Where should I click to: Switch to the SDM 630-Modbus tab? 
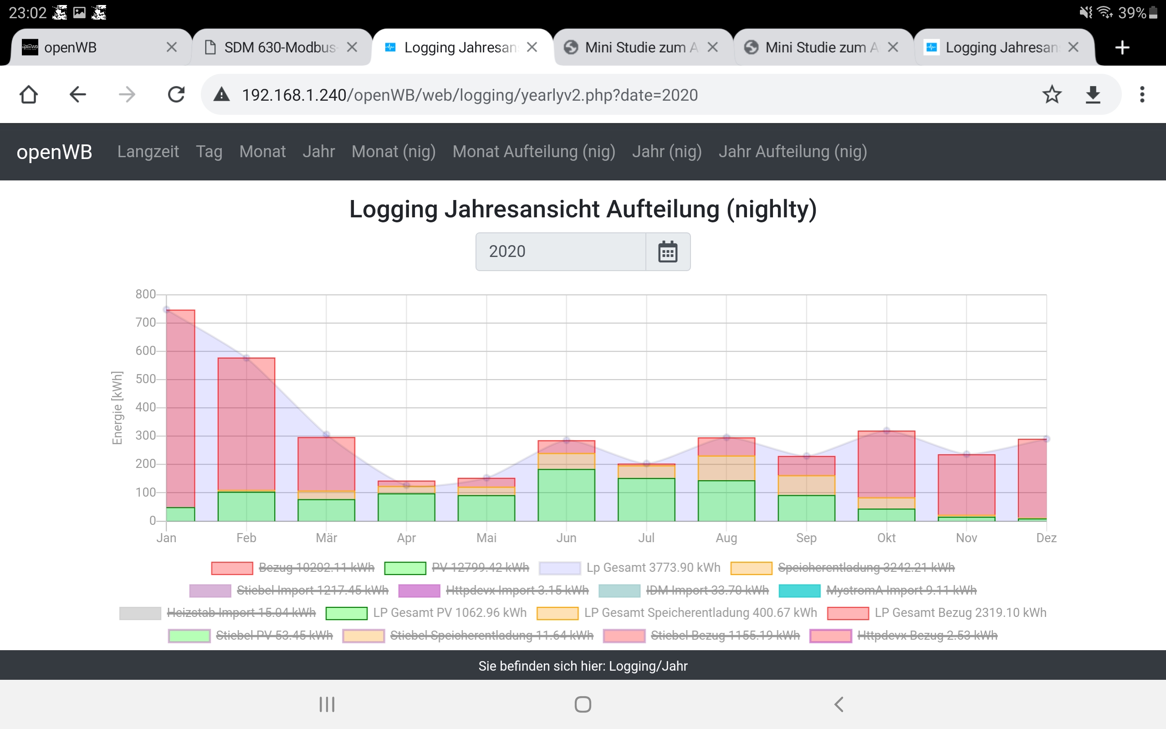pyautogui.click(x=280, y=47)
